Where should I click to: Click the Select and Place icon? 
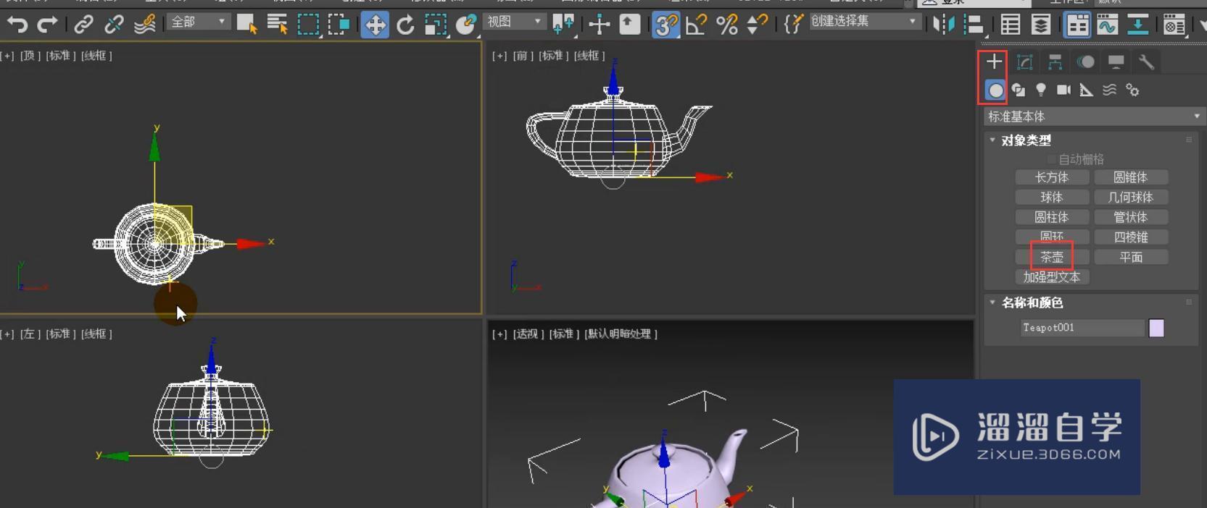[466, 25]
